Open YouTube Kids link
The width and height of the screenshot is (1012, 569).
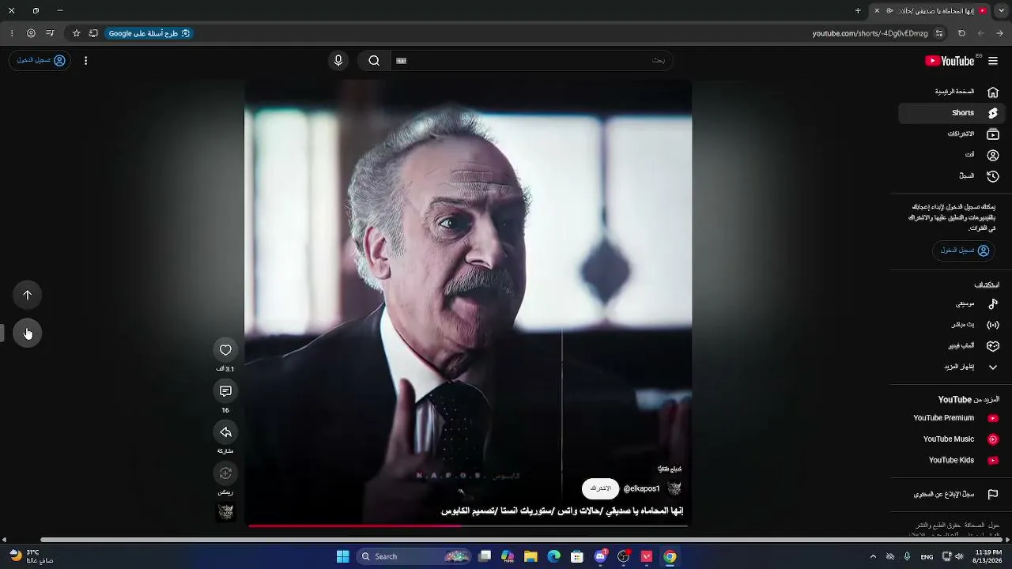[952, 460]
